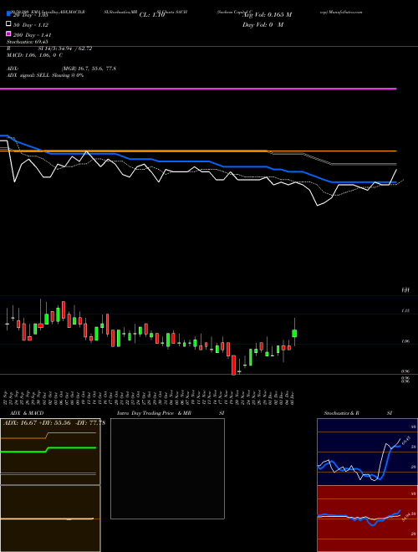
Task: Click the 'ADX: 16.67 +DY: 55.56 -DY: 77.78' readout
Action: click(54, 423)
